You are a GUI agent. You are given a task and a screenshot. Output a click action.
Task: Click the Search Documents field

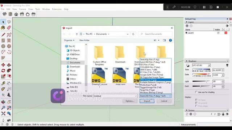tap(155, 34)
